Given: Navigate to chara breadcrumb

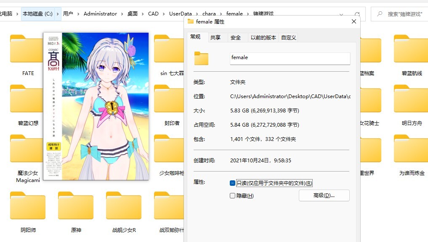Looking at the screenshot, I should tap(209, 13).
